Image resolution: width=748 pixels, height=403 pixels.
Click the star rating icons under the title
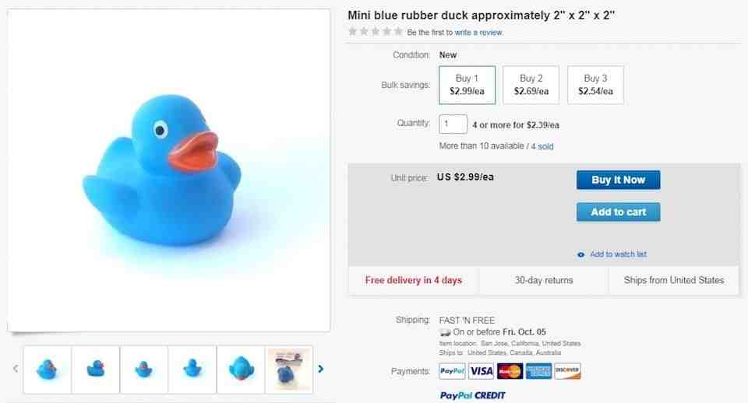[x=376, y=32]
